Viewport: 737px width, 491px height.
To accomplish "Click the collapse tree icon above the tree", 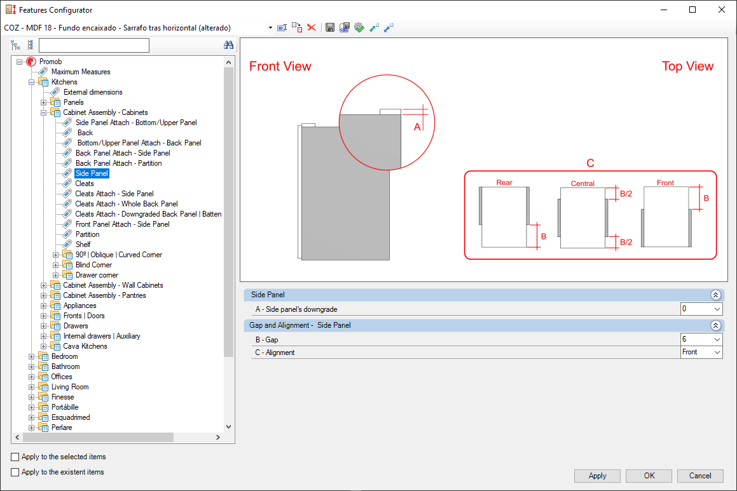I will click(x=30, y=45).
